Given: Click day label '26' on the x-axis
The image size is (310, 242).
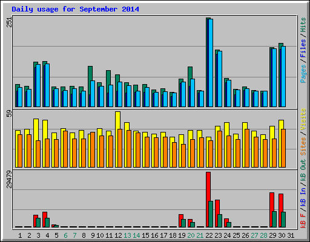Looking at the screenshot, I should coord(245,235).
